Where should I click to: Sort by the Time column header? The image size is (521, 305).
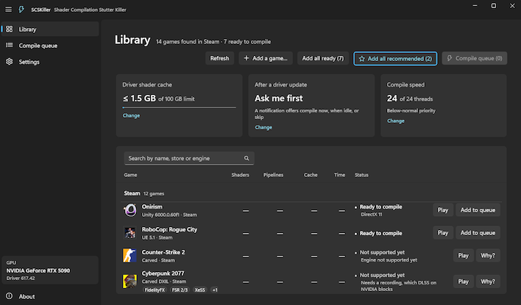tap(339, 175)
